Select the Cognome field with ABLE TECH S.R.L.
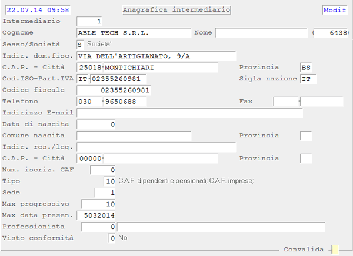The height and width of the screenshot is (256, 353). coord(134,33)
